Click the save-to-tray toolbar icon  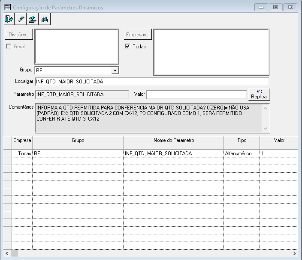click(x=32, y=19)
